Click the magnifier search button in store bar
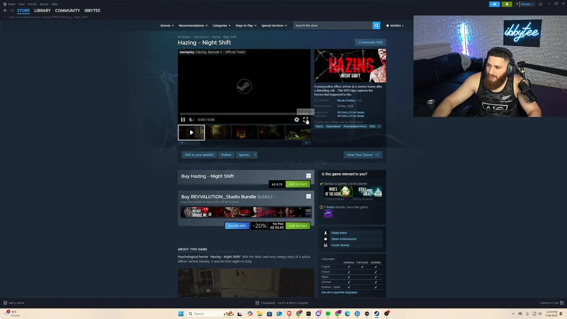The image size is (567, 319). pyautogui.click(x=376, y=25)
